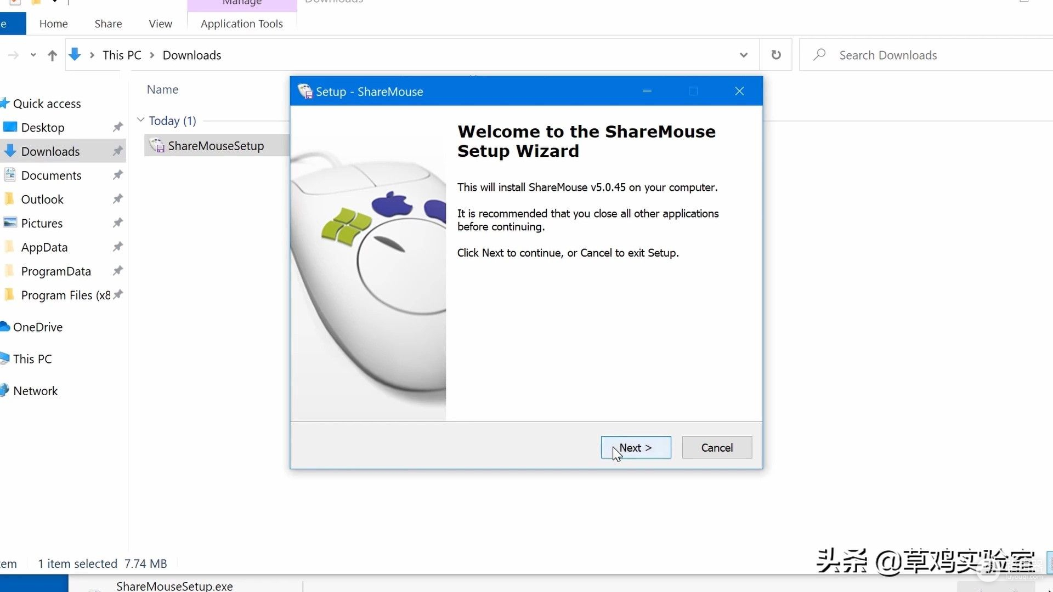Open recent locations dropdown arrow
This screenshot has width=1053, height=592.
point(33,55)
